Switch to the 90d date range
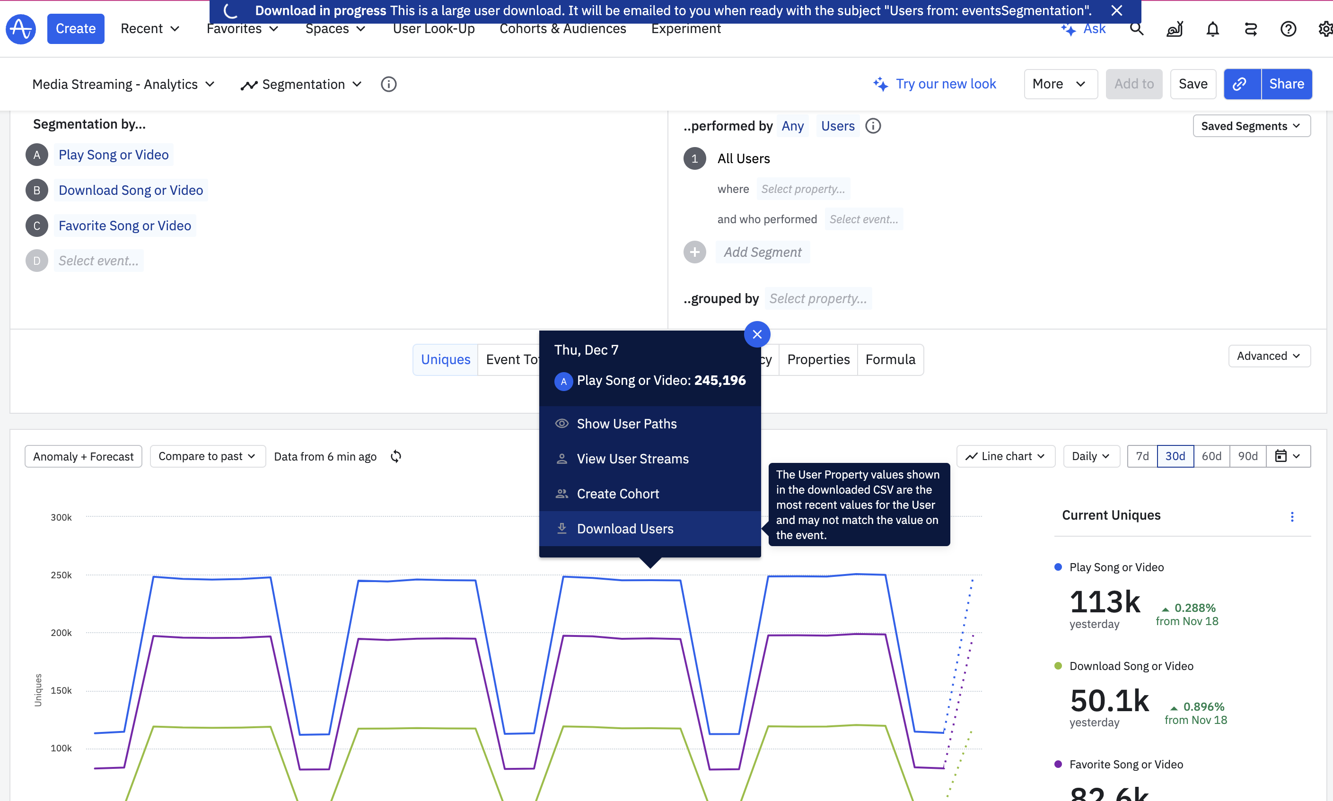This screenshot has height=801, width=1333. click(x=1247, y=456)
